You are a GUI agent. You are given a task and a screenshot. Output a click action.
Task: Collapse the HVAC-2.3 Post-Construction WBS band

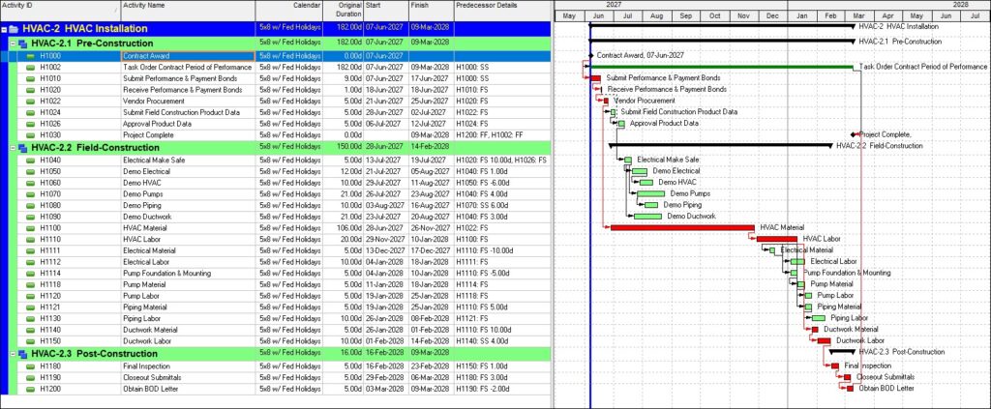(x=14, y=354)
